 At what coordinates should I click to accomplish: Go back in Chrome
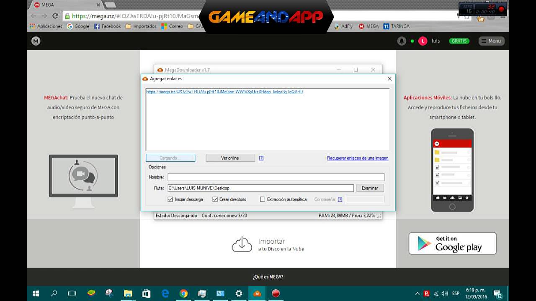tap(33, 16)
